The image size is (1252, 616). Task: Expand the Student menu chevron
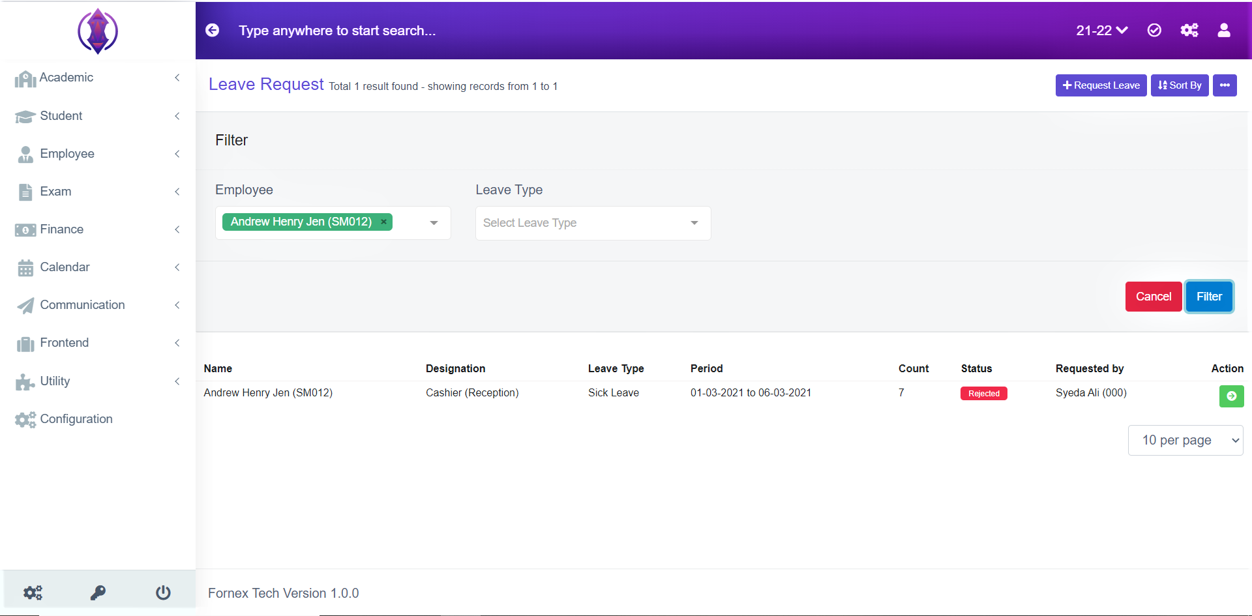point(177,116)
